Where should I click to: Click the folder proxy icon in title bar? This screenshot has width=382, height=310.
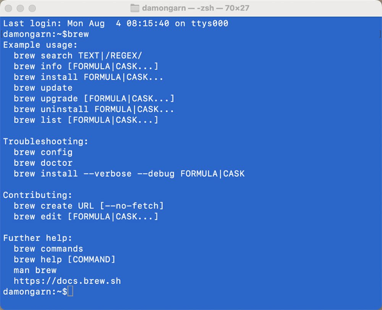134,8
